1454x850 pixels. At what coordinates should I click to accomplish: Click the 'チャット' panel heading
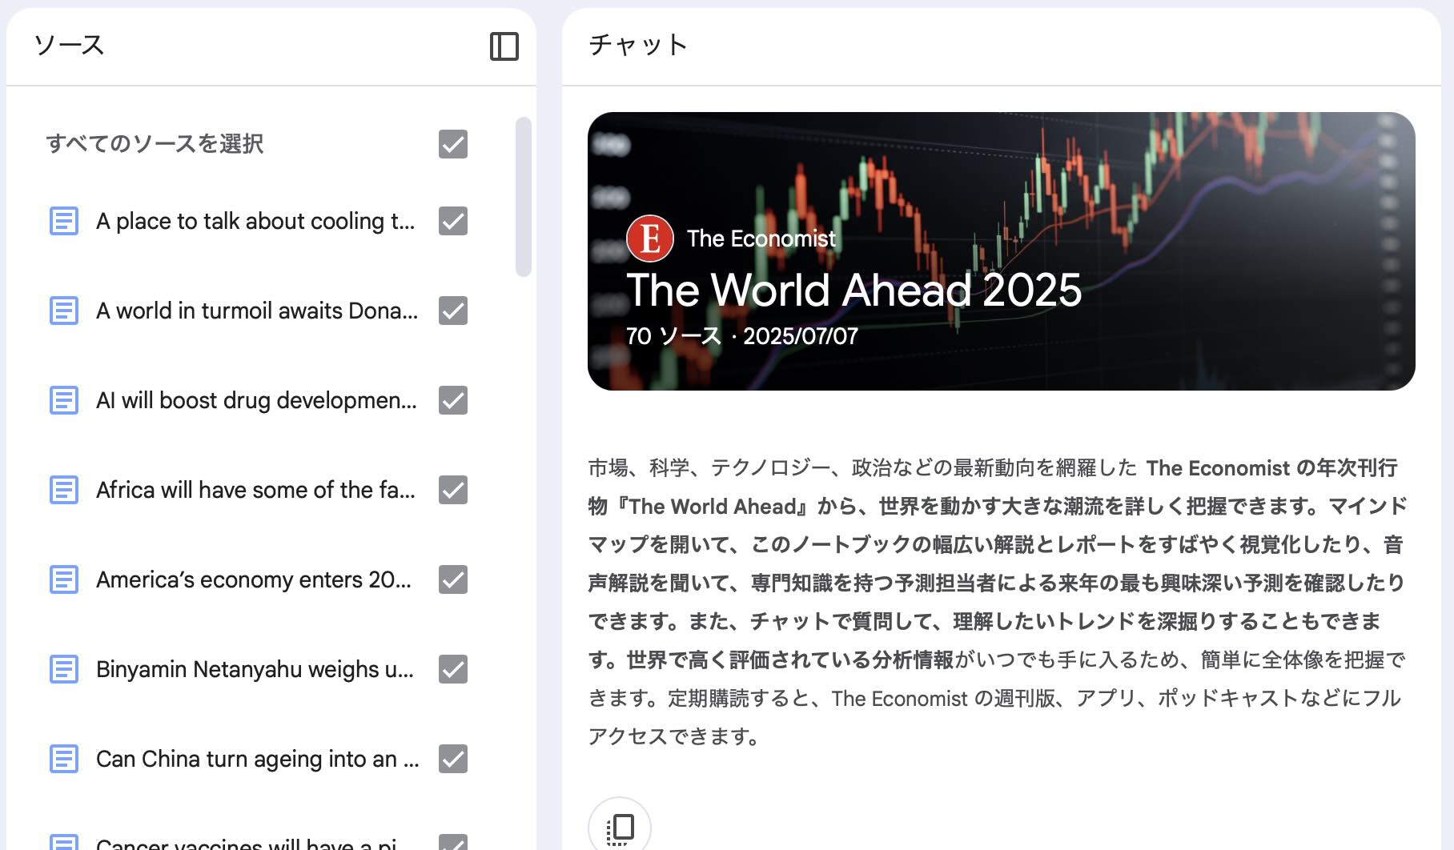coord(638,45)
